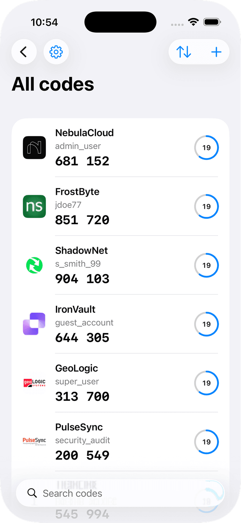Copy the GeoLogic code 313 700
The height and width of the screenshot is (523, 241).
[82, 396]
